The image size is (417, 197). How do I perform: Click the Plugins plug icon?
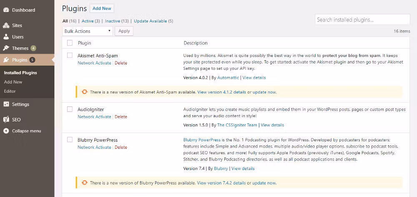pos(6,60)
